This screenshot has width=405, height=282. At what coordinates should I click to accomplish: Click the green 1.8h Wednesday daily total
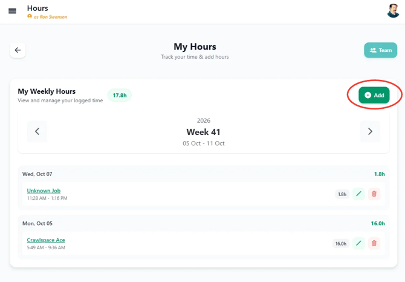(x=380, y=174)
